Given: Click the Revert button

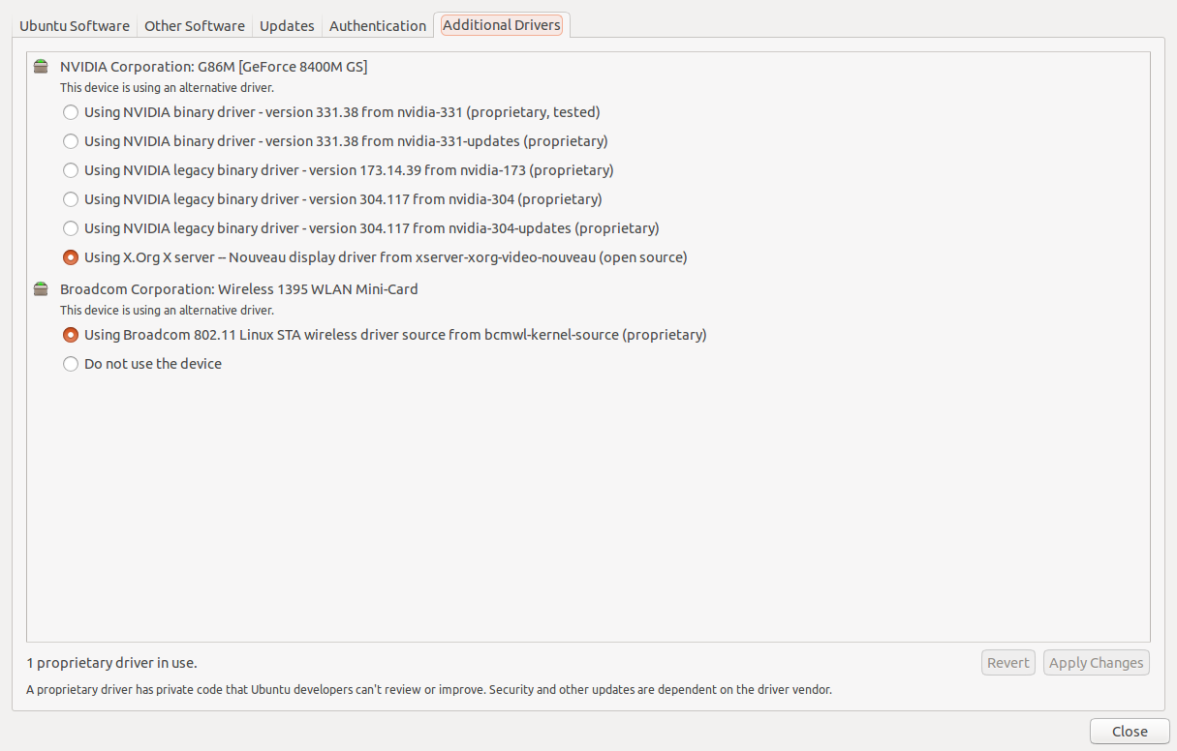Looking at the screenshot, I should coord(1008,663).
